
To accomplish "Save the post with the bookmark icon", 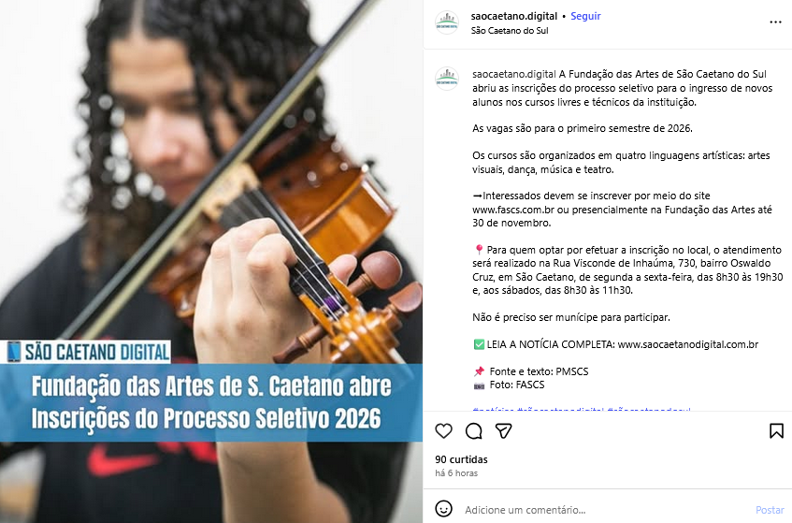I will pos(776,431).
